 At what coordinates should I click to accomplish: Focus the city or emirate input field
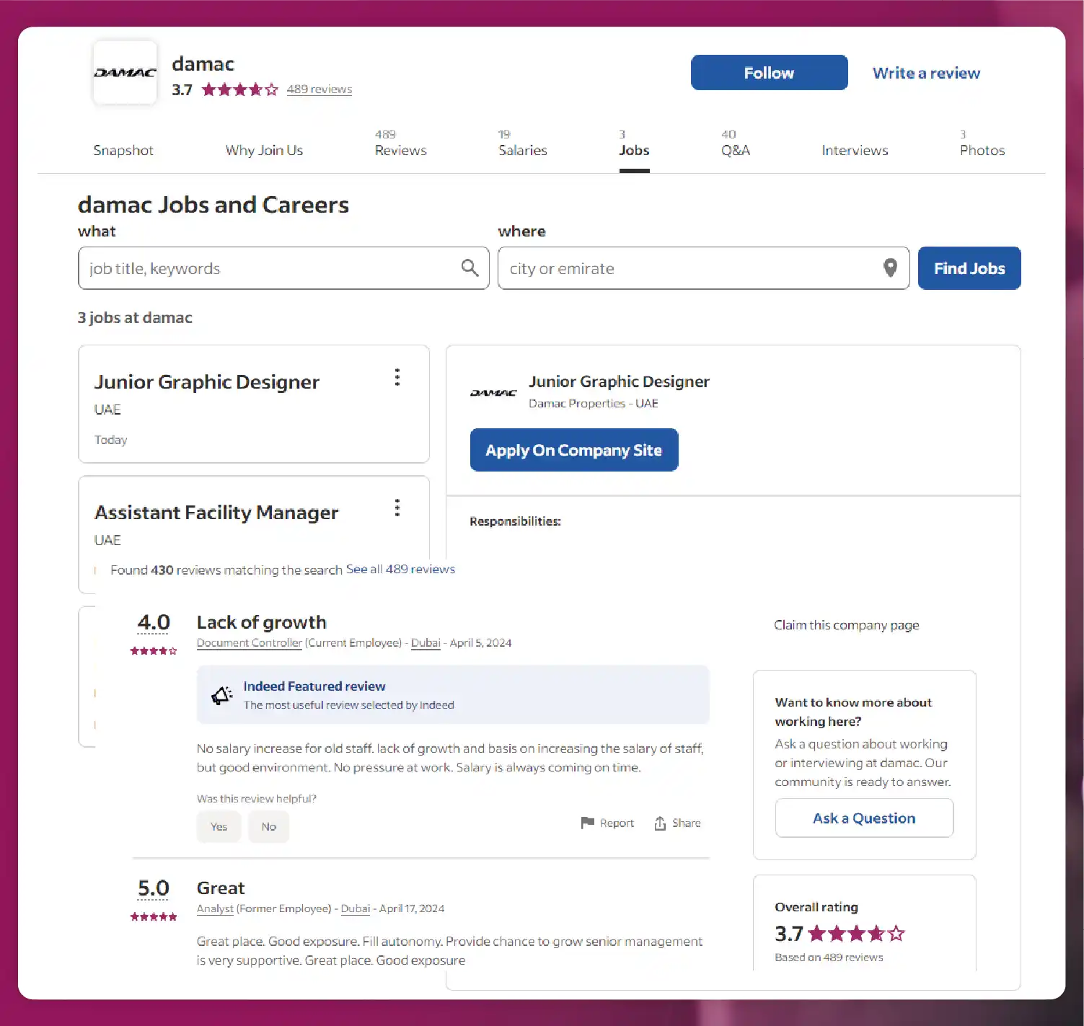[x=703, y=268]
